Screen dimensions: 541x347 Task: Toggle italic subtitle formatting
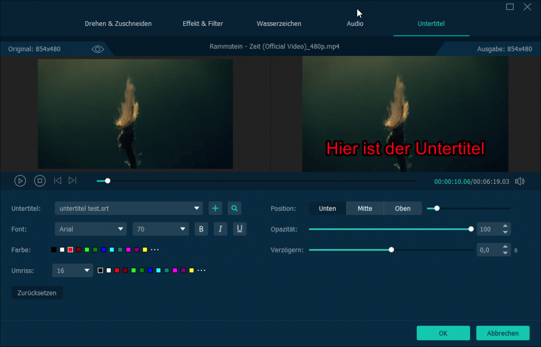click(x=220, y=229)
